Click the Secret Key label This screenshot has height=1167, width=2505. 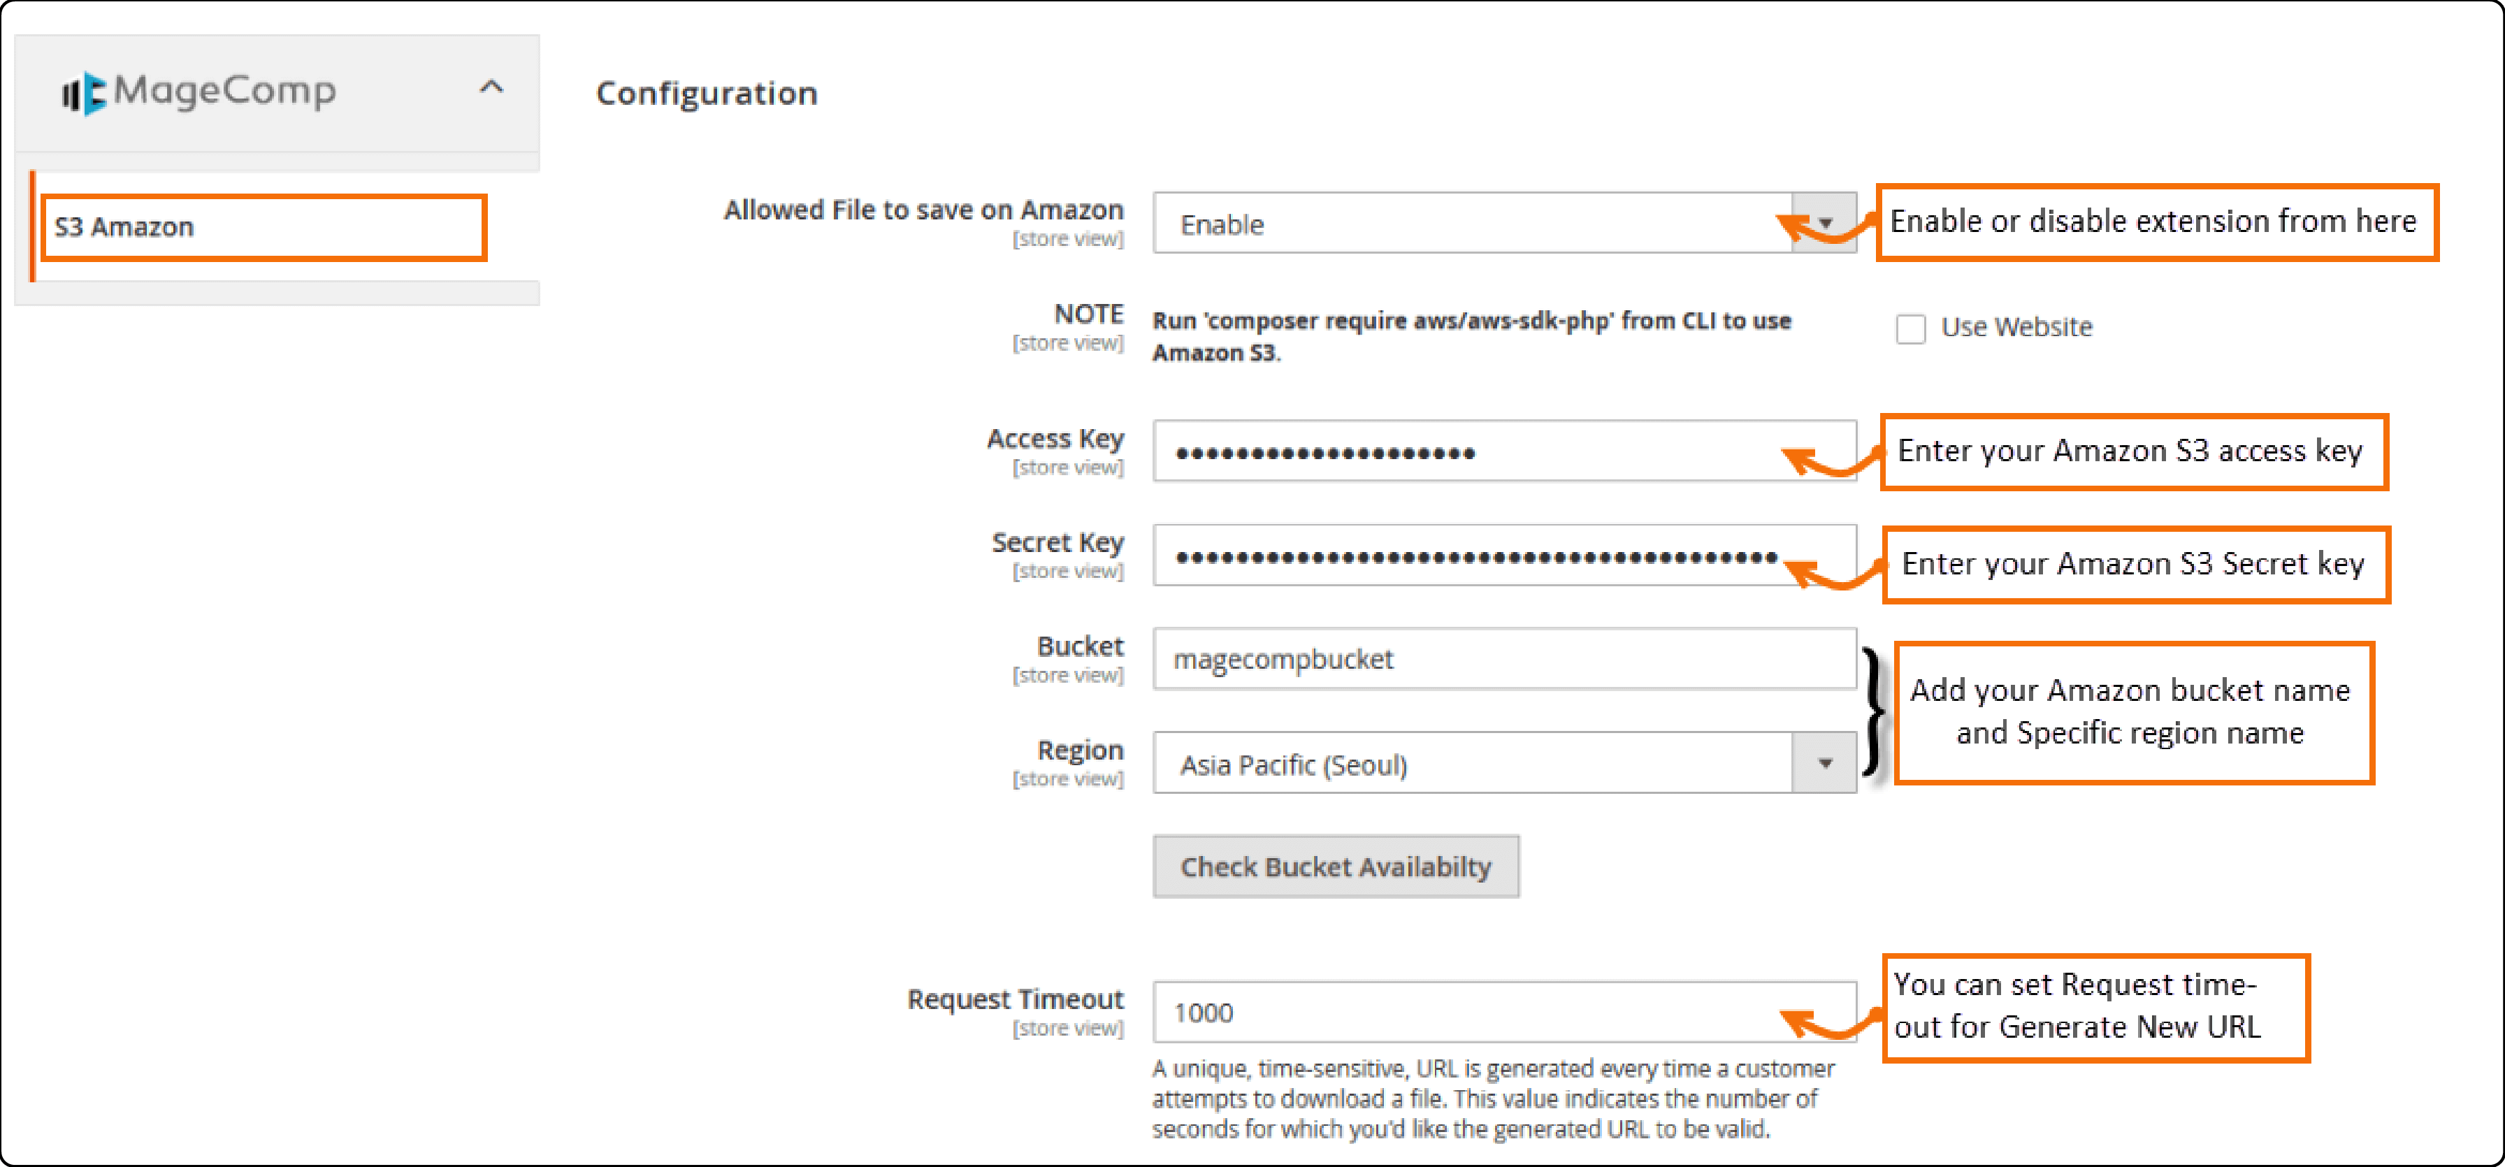pyautogui.click(x=1057, y=542)
